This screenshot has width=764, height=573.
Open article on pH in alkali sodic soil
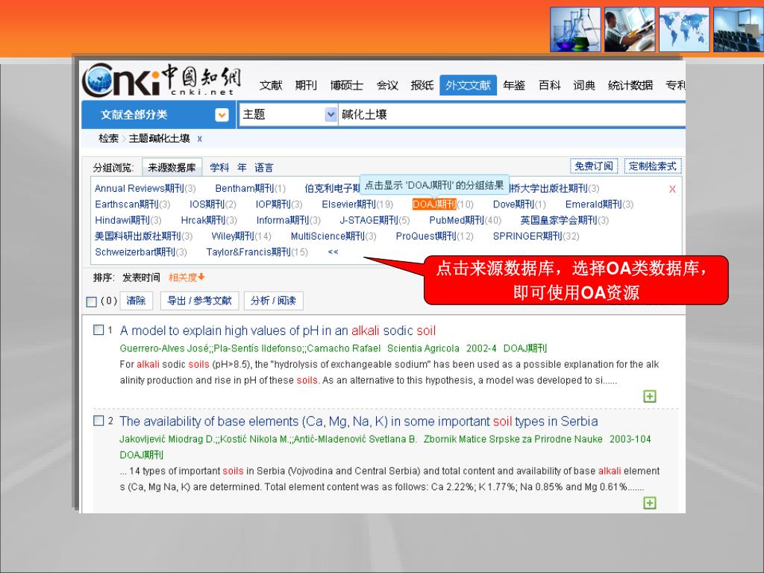[x=278, y=331]
